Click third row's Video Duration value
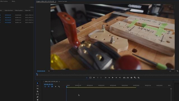 coord(18,20)
